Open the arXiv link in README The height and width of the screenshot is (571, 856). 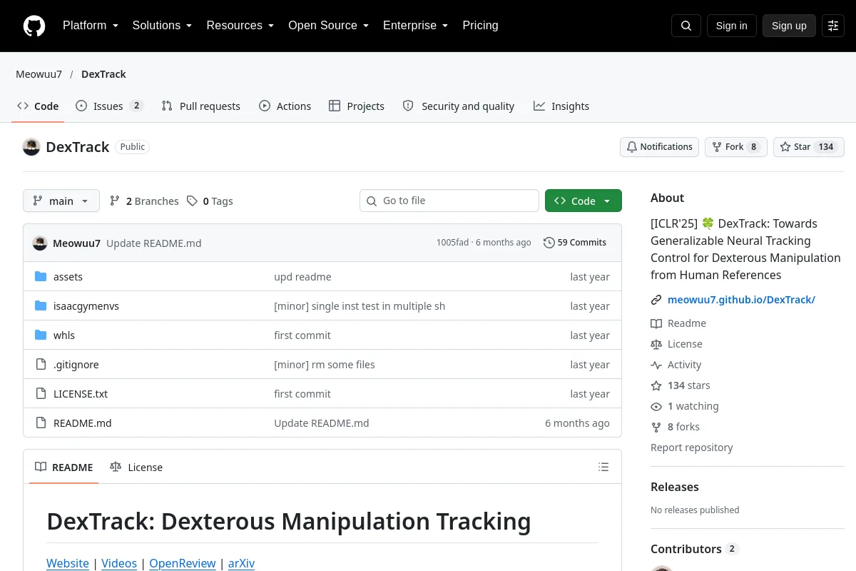pos(241,563)
